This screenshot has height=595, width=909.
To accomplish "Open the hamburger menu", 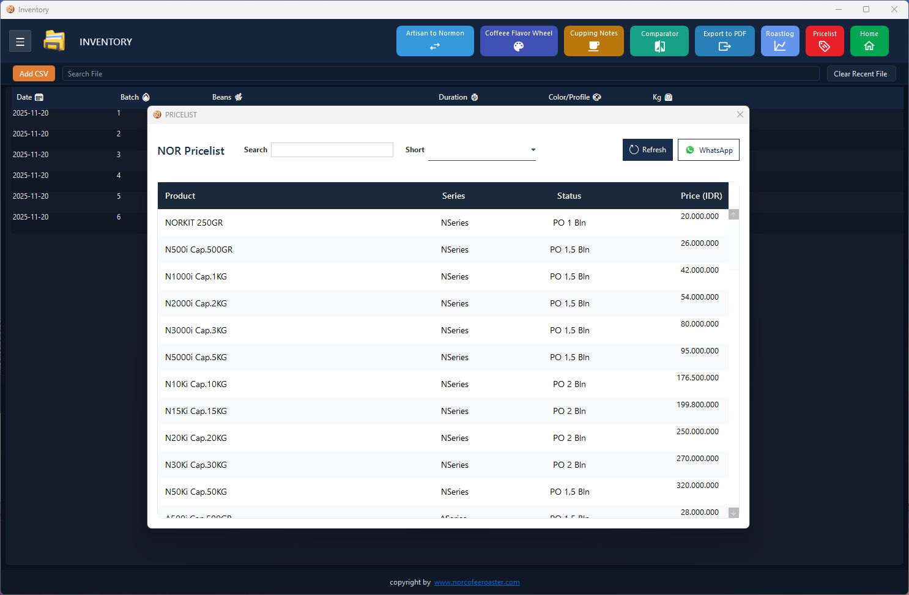I will (x=20, y=41).
